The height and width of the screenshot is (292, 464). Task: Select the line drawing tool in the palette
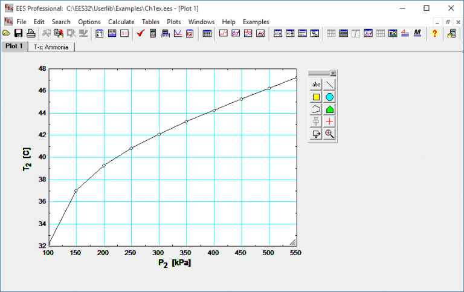click(329, 84)
